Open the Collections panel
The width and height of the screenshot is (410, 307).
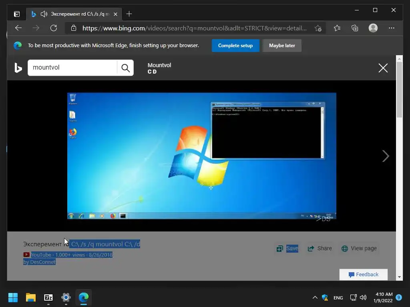[x=355, y=28]
